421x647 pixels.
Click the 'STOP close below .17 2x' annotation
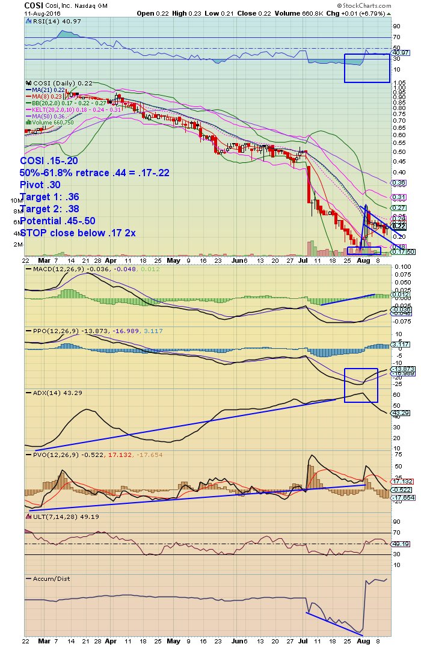pos(78,233)
